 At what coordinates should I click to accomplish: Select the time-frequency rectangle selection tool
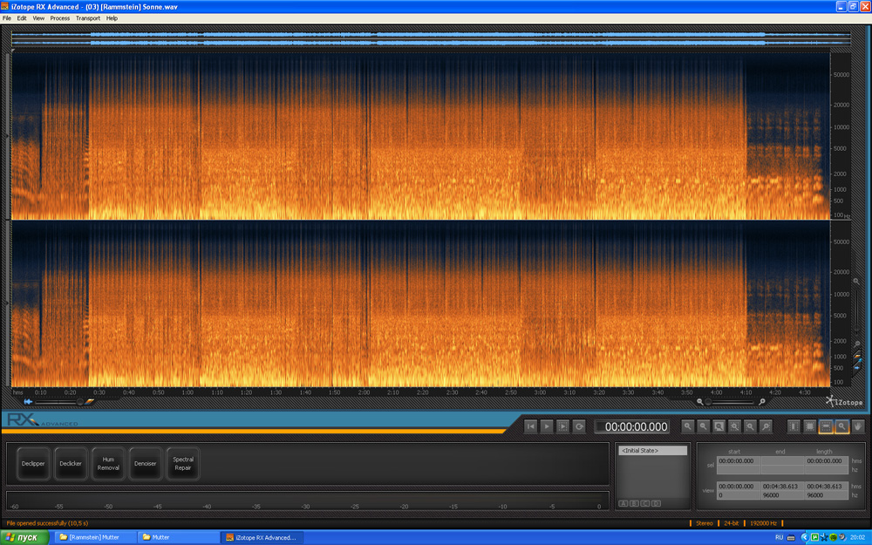click(810, 426)
